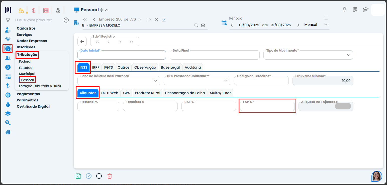Click the home icon in sidebar

pyautogui.click(x=8, y=132)
